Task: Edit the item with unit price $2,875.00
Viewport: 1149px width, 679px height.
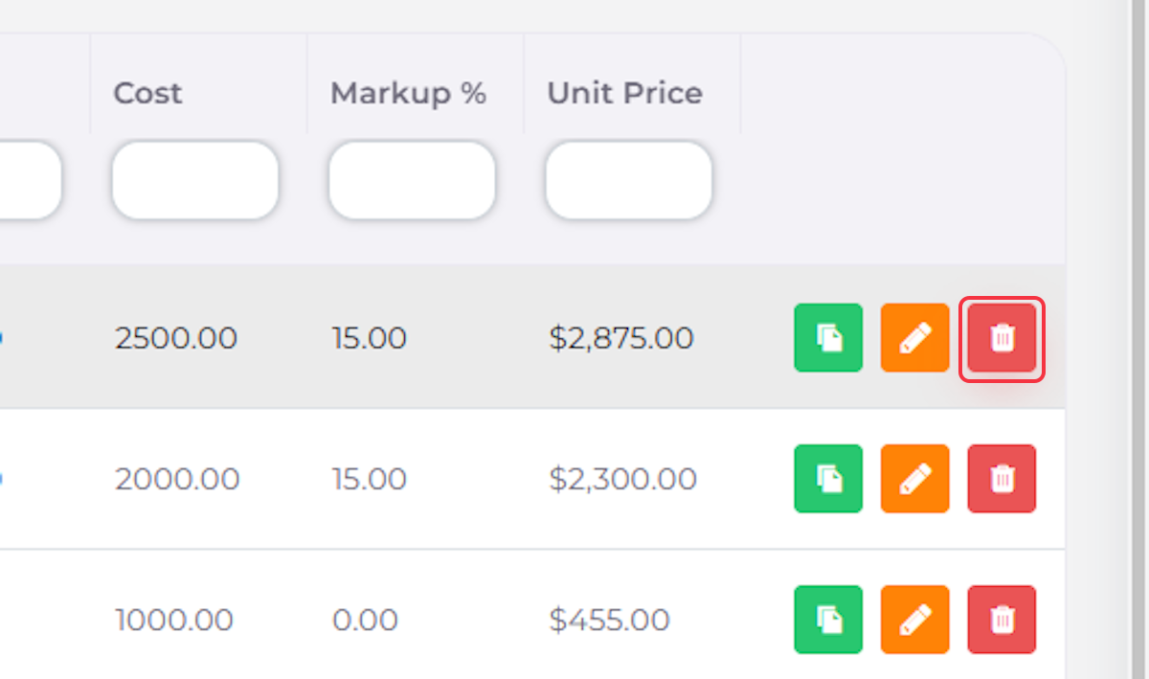Action: pyautogui.click(x=914, y=338)
